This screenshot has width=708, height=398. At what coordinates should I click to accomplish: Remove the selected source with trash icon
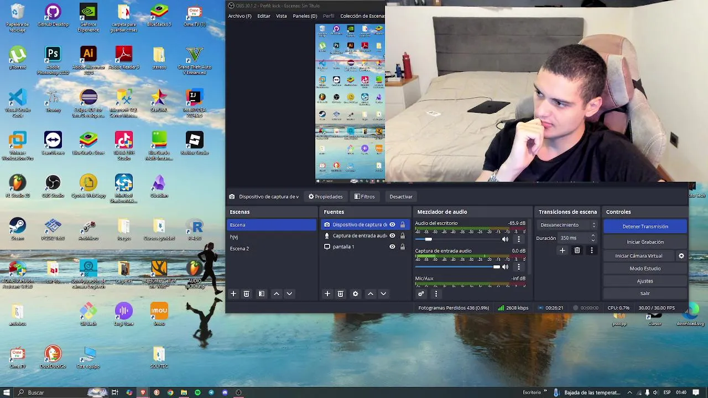(x=341, y=294)
